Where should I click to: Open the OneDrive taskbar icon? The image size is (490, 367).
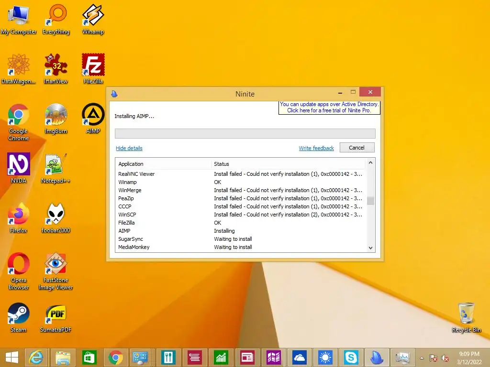pos(300,357)
